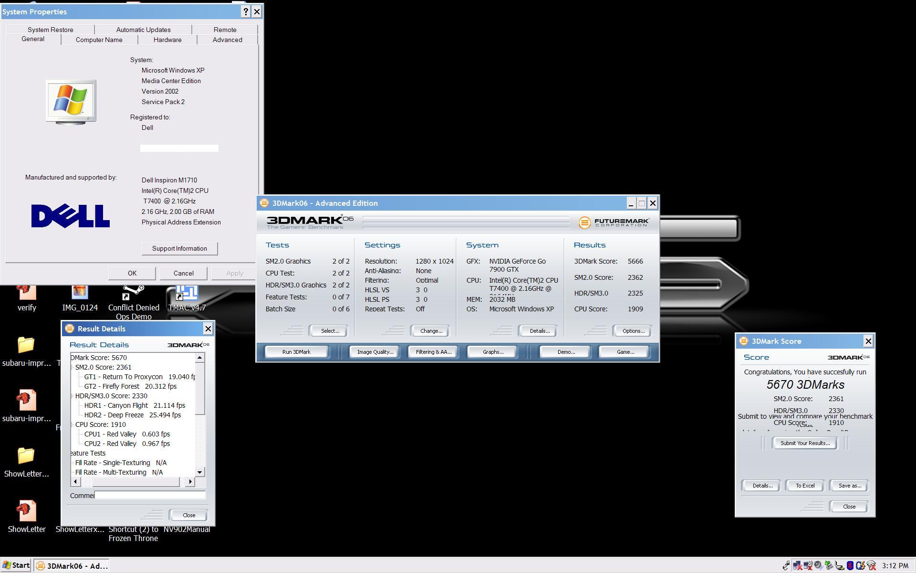Viewport: 916px width, 573px height.
Task: Launch the TMAC v4.7 desktop shortcut
Action: (x=187, y=298)
